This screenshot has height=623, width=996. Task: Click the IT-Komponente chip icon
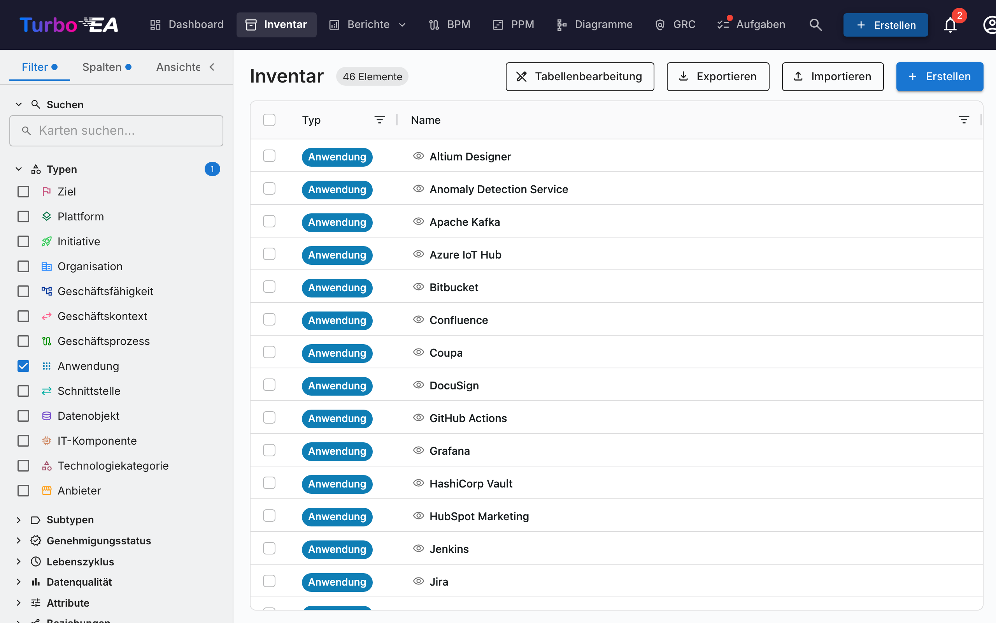point(47,441)
